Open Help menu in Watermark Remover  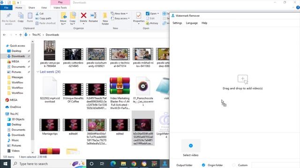(x=204, y=23)
